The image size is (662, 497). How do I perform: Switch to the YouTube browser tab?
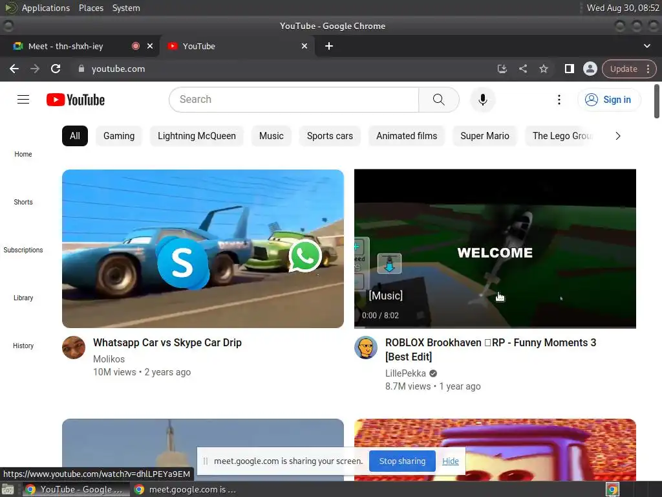[x=237, y=46]
